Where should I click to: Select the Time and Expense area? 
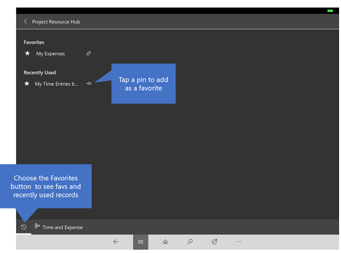(x=62, y=227)
